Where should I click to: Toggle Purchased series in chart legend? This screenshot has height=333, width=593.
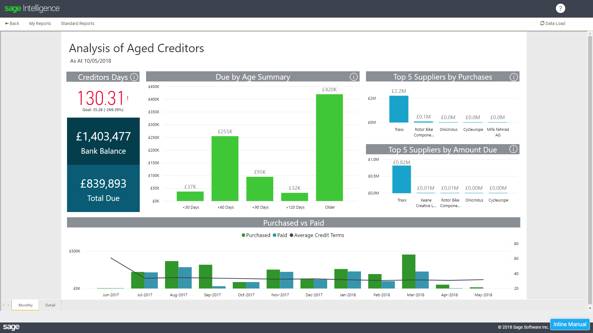tap(256, 235)
